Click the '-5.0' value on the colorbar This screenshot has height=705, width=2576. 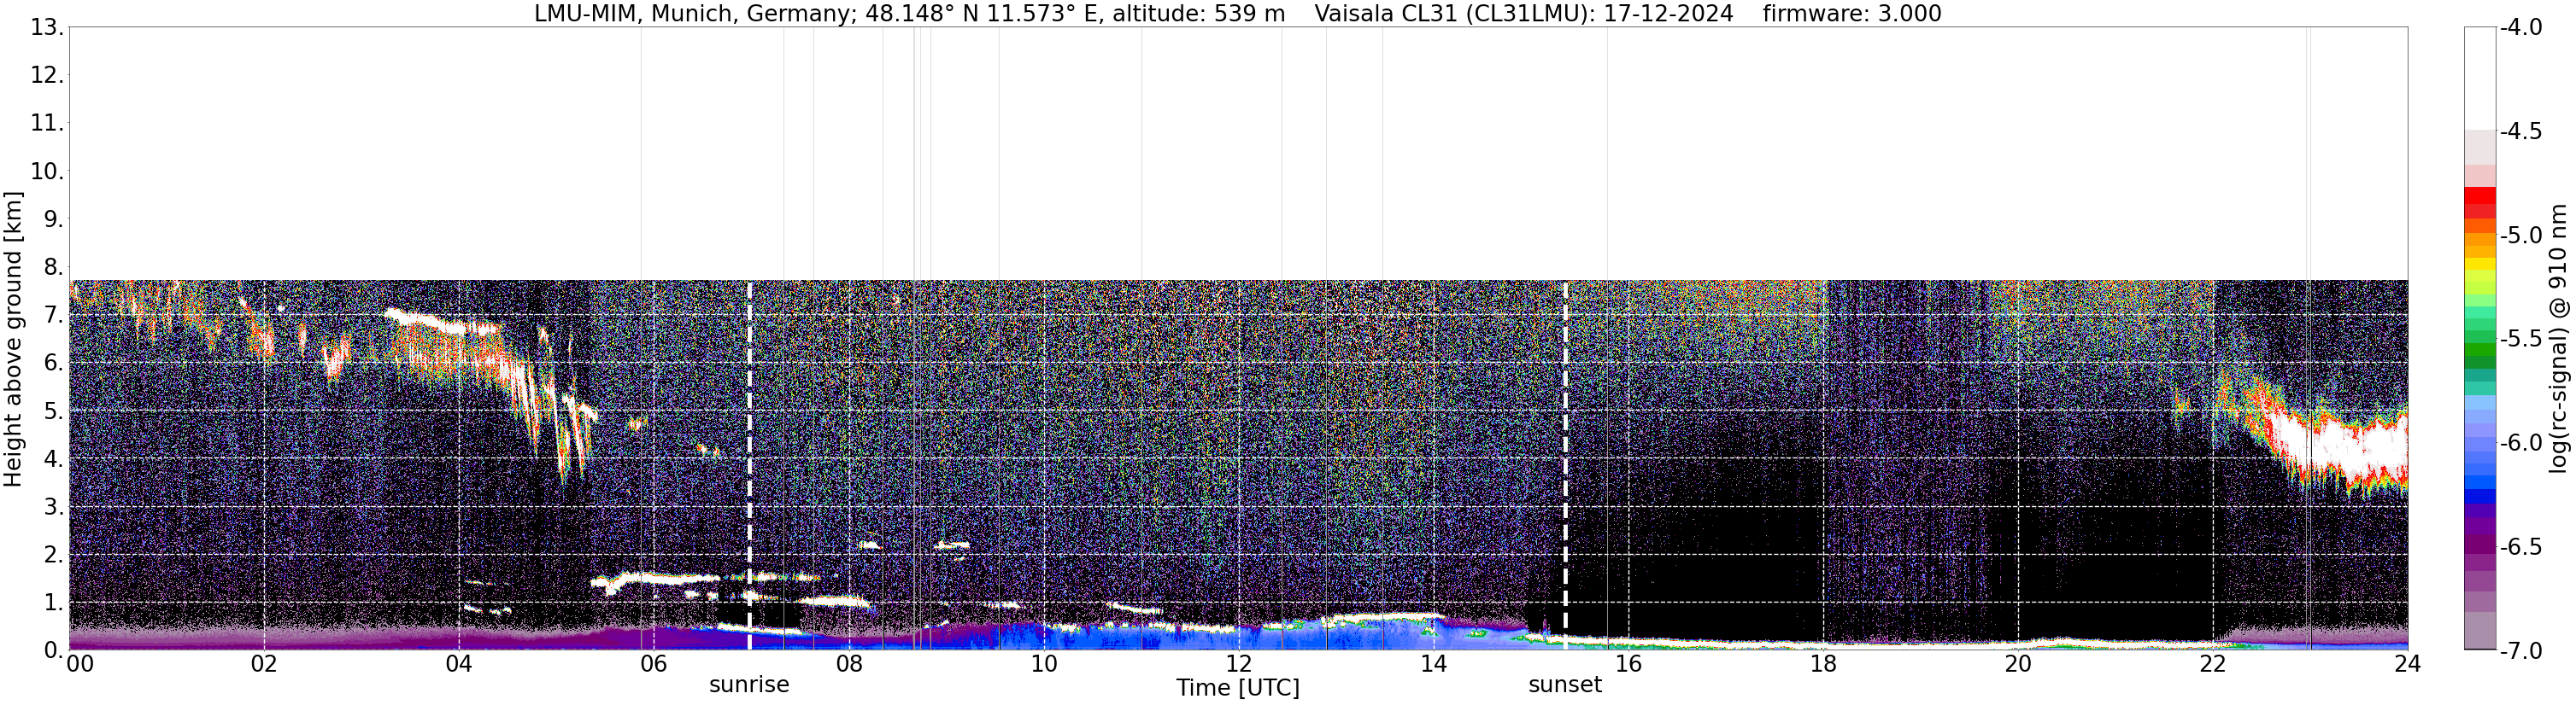(x=2521, y=235)
